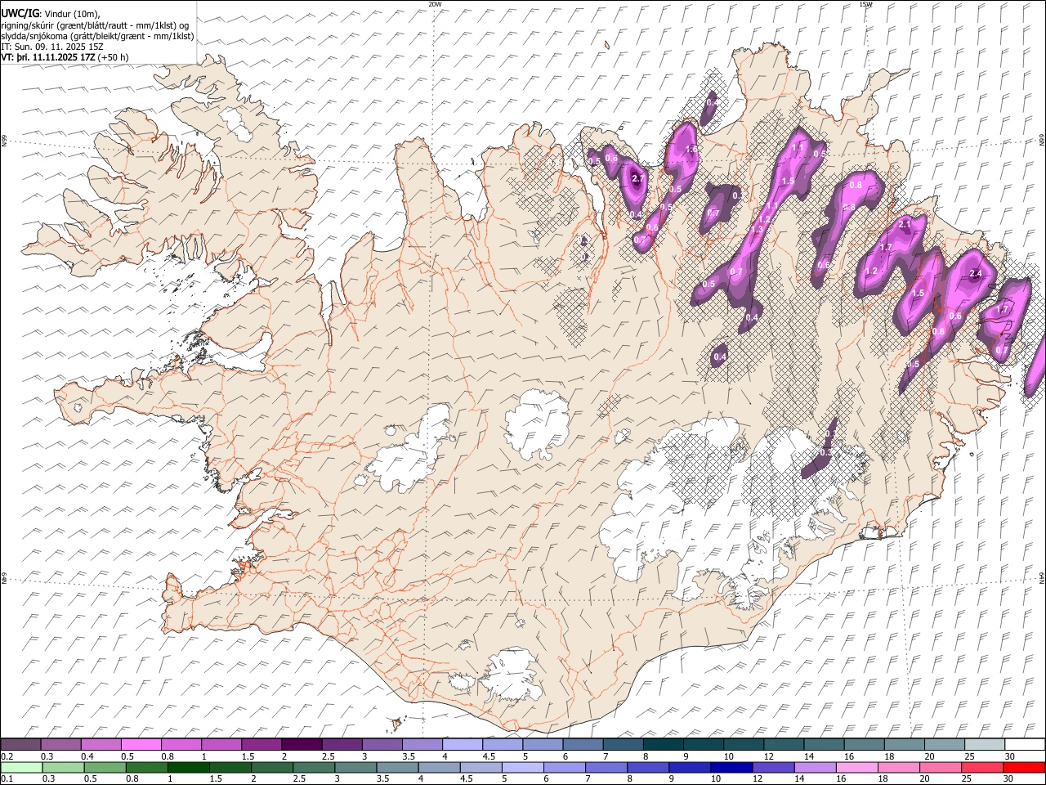
Task: Pick upper legend dark teal swatch between 8 and 9
Action: [663, 744]
